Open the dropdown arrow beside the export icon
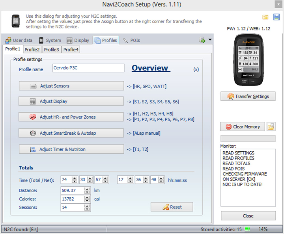This screenshot has width=284, height=234. [x=210, y=40]
